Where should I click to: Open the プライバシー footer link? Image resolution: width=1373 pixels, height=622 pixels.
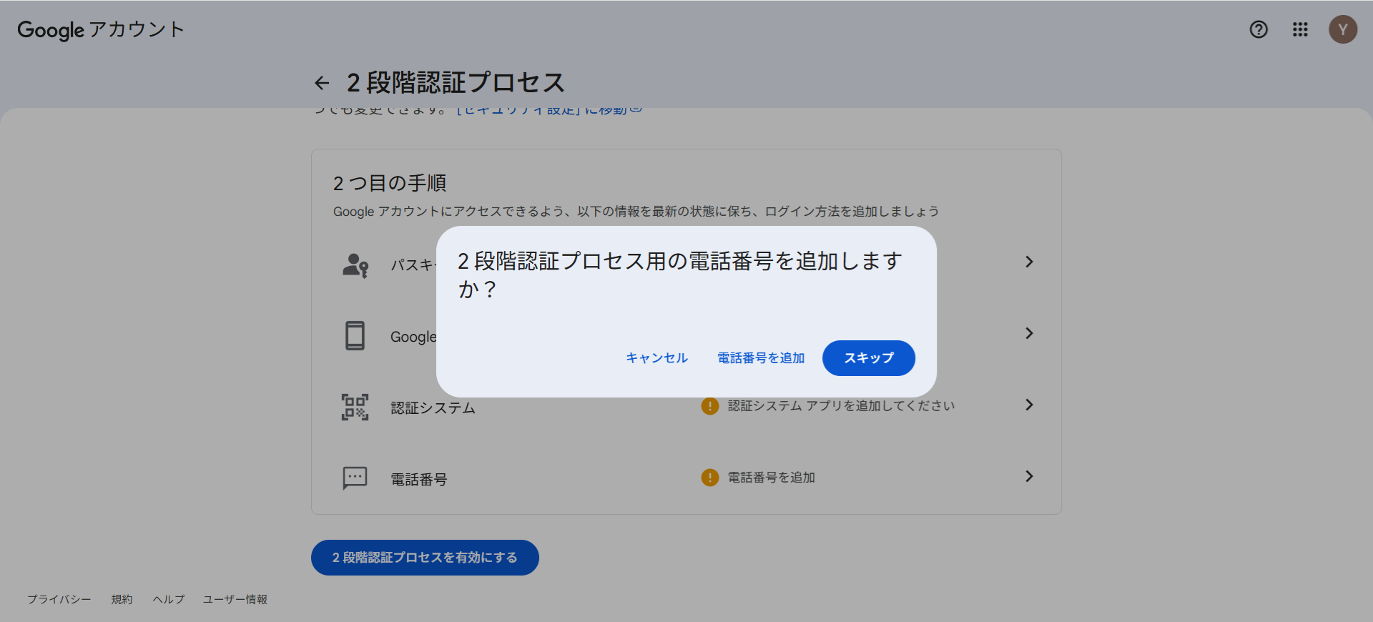[59, 599]
